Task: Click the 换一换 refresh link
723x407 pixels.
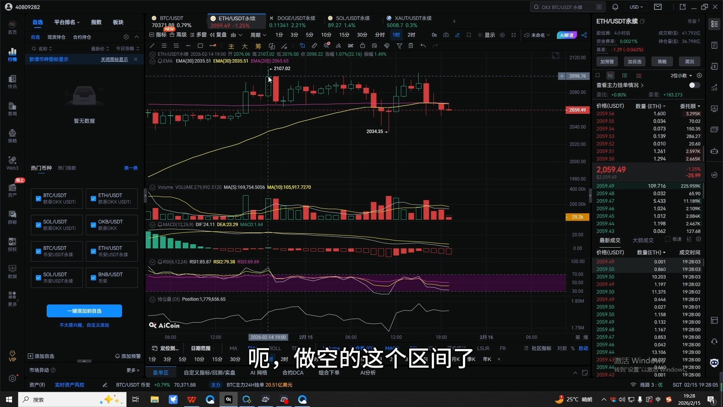Action: point(131,168)
